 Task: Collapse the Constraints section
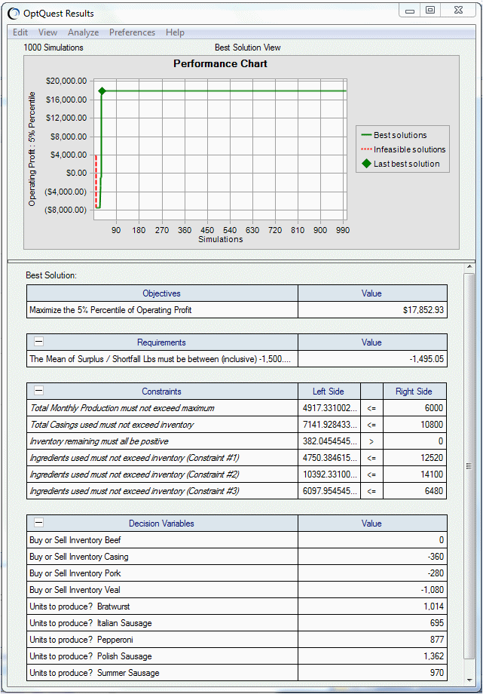click(x=39, y=391)
